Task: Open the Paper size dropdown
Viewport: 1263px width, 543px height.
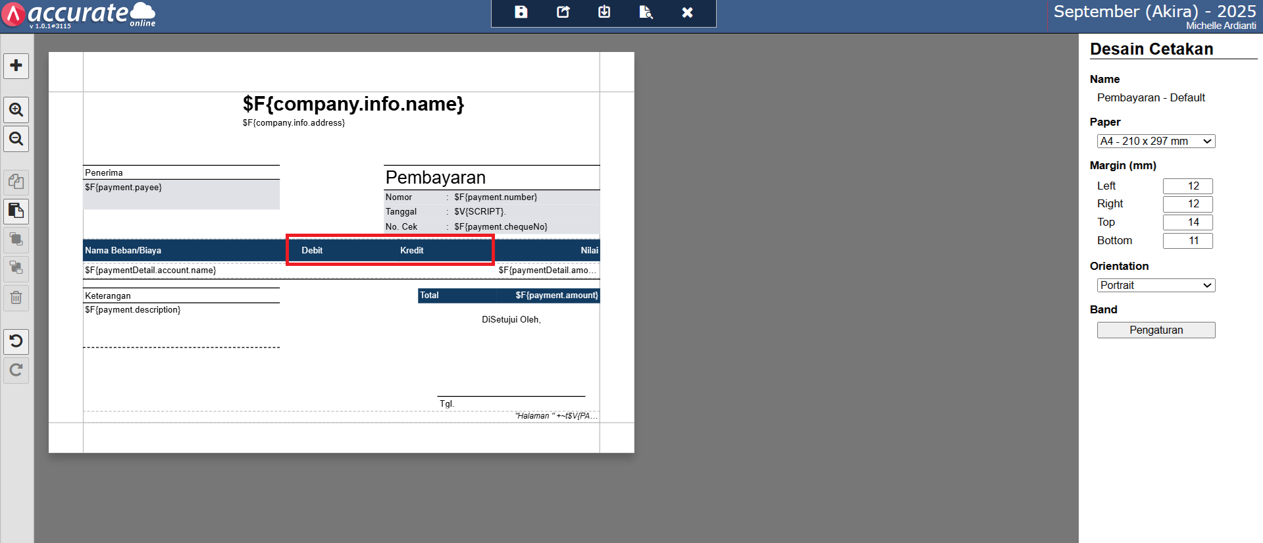Action: (1155, 142)
